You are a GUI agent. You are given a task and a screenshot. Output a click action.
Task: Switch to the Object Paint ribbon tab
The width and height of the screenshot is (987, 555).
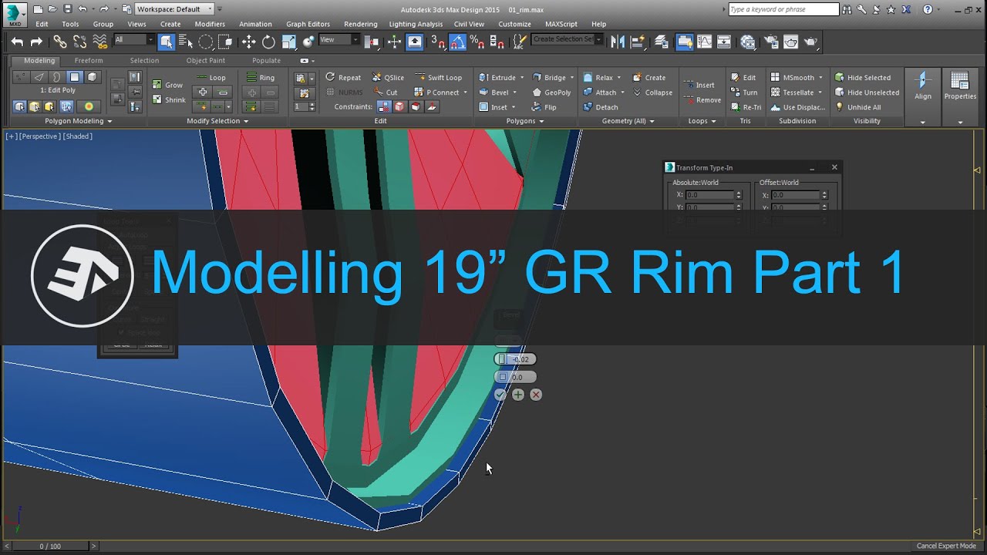pos(206,60)
